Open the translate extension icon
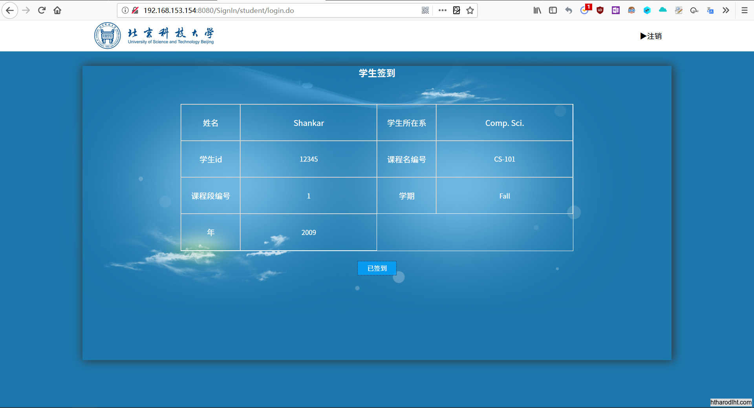The width and height of the screenshot is (754, 408). (x=710, y=11)
